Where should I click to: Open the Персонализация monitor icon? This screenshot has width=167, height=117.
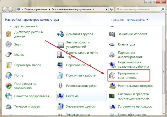coord(60,65)
